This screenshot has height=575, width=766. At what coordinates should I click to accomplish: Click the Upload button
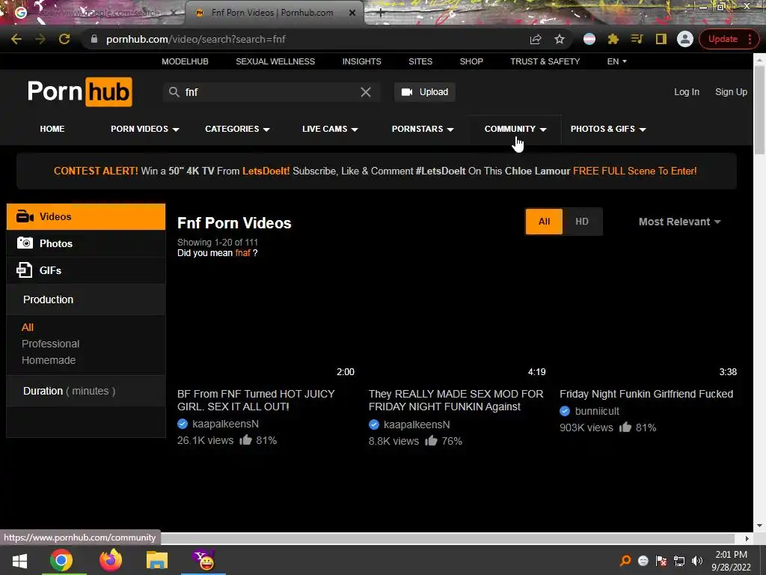(x=425, y=92)
